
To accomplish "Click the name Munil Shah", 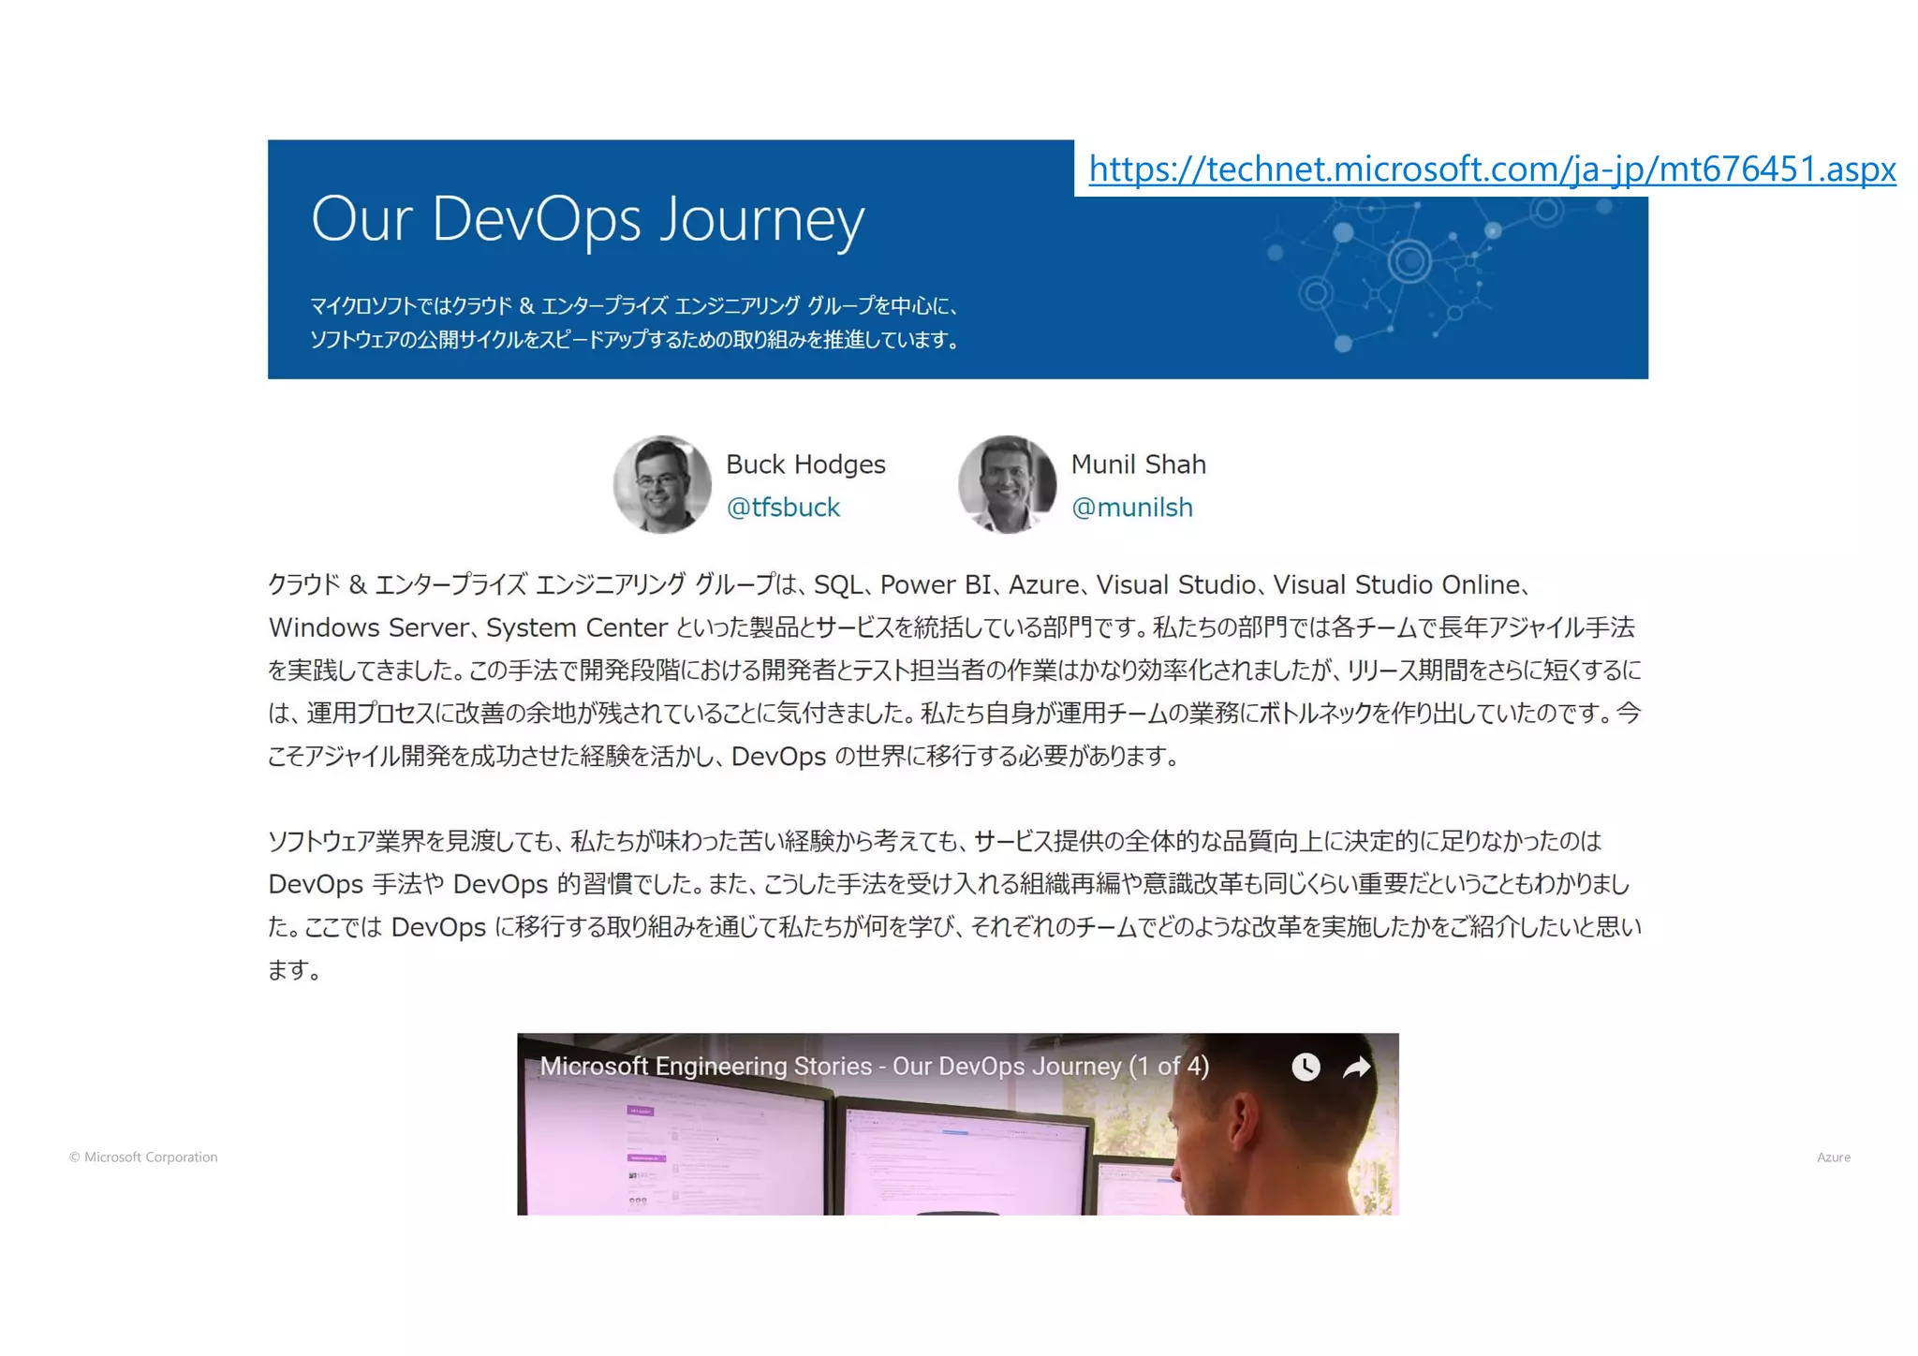I will pos(1138,464).
